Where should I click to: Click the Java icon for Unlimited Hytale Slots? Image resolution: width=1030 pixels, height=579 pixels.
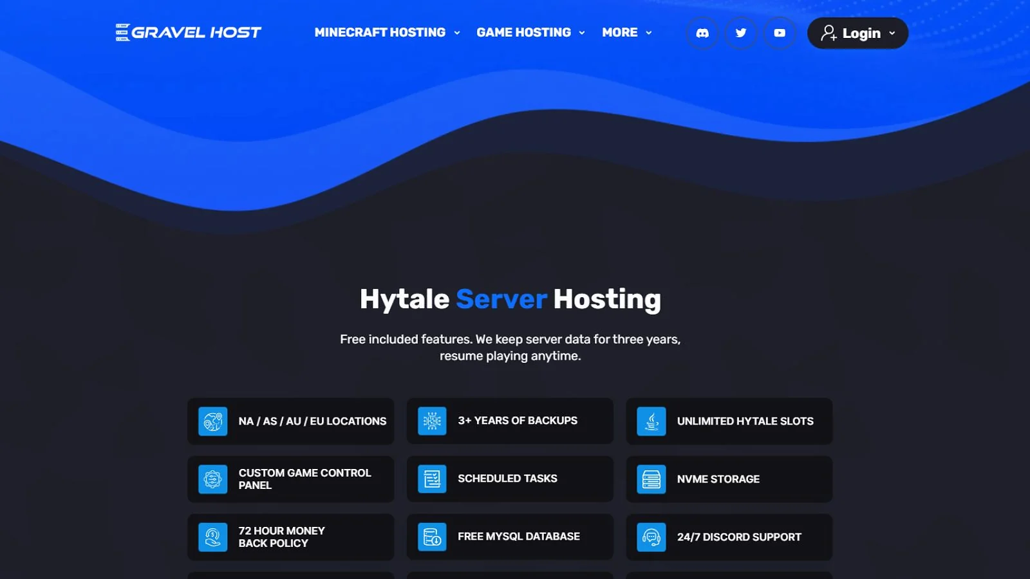[x=651, y=421]
